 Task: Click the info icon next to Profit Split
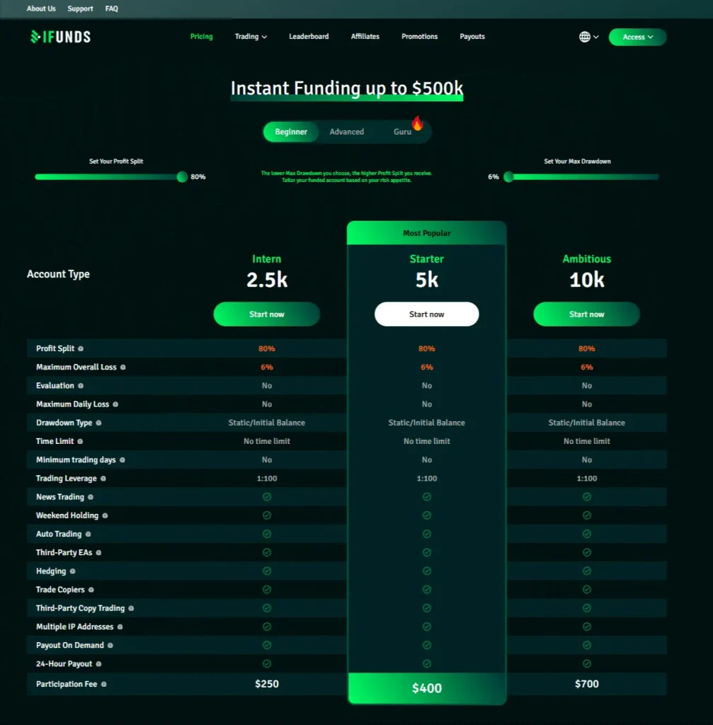[80, 348]
